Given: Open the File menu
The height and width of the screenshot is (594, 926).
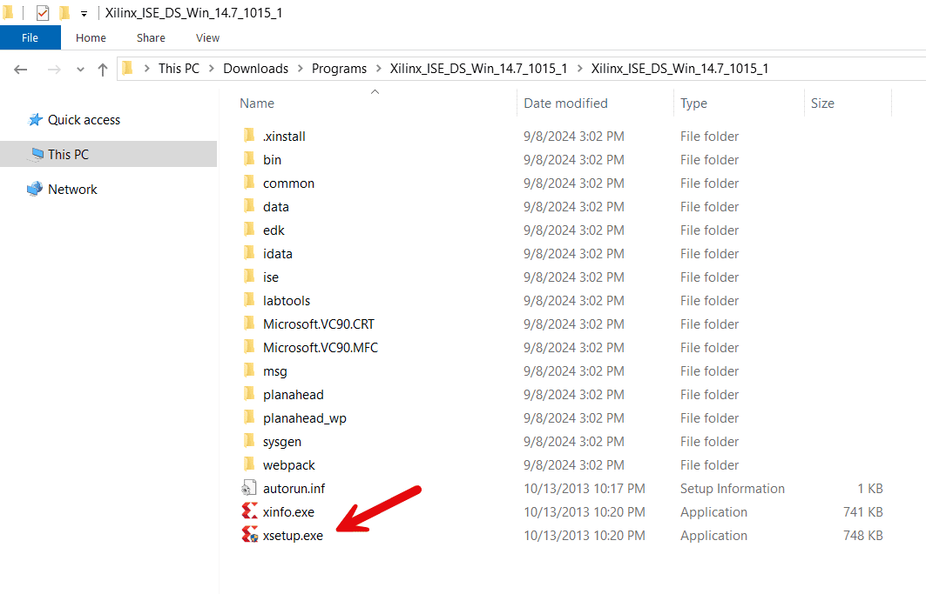Looking at the screenshot, I should (30, 37).
